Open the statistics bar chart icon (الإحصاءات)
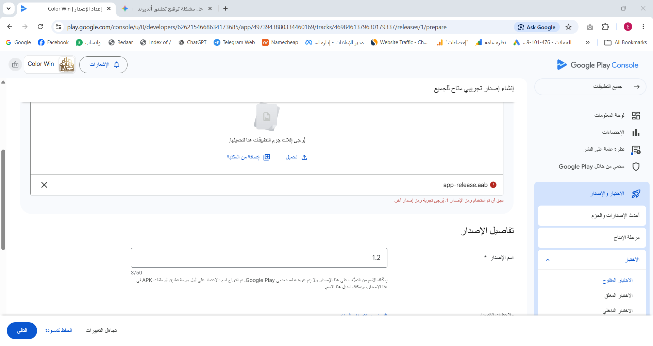653x346 pixels. tap(636, 133)
